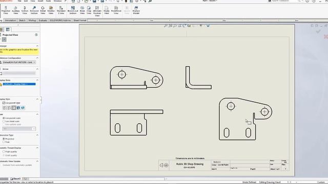Screen dimensions: 328x184
Task: Select the Sheet1 tab at the bottom
Action: [x=15, y=179]
